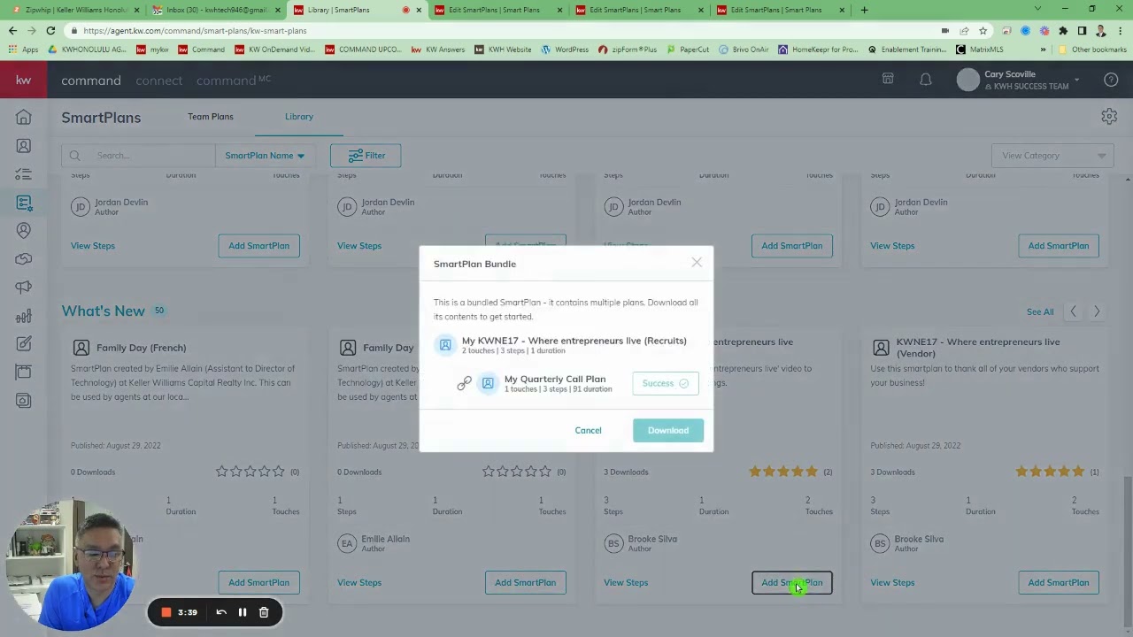1133x637 pixels.
Task: Open the megaphone Campaigns icon in the sidebar
Action: (24, 288)
